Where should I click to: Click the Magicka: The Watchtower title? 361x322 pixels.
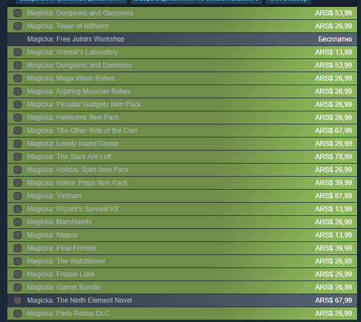tap(66, 261)
